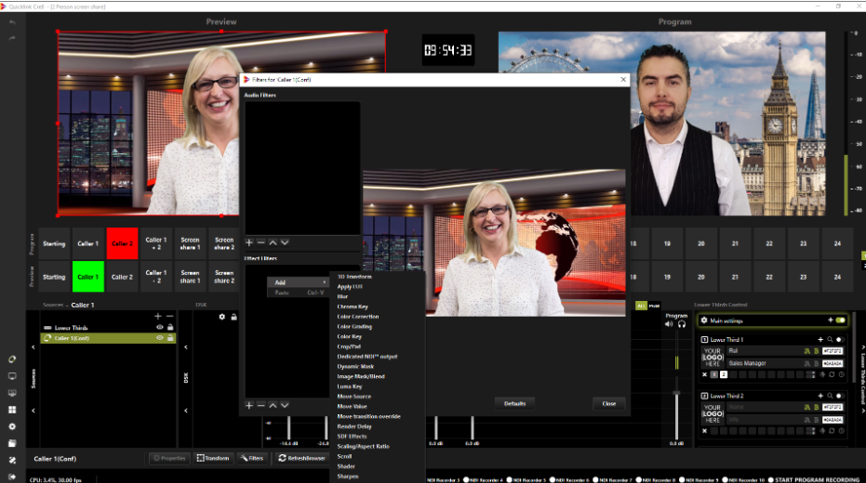866x483 pixels.
Task: Toggle visibility of Caller 1(Conf) source
Action: [159, 338]
